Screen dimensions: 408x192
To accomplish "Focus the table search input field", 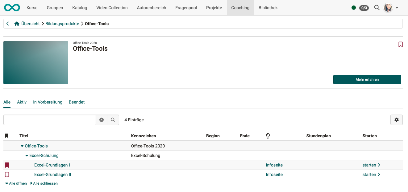I will [x=49, y=120].
